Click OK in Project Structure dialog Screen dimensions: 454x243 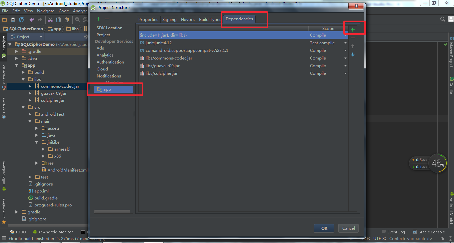324,228
